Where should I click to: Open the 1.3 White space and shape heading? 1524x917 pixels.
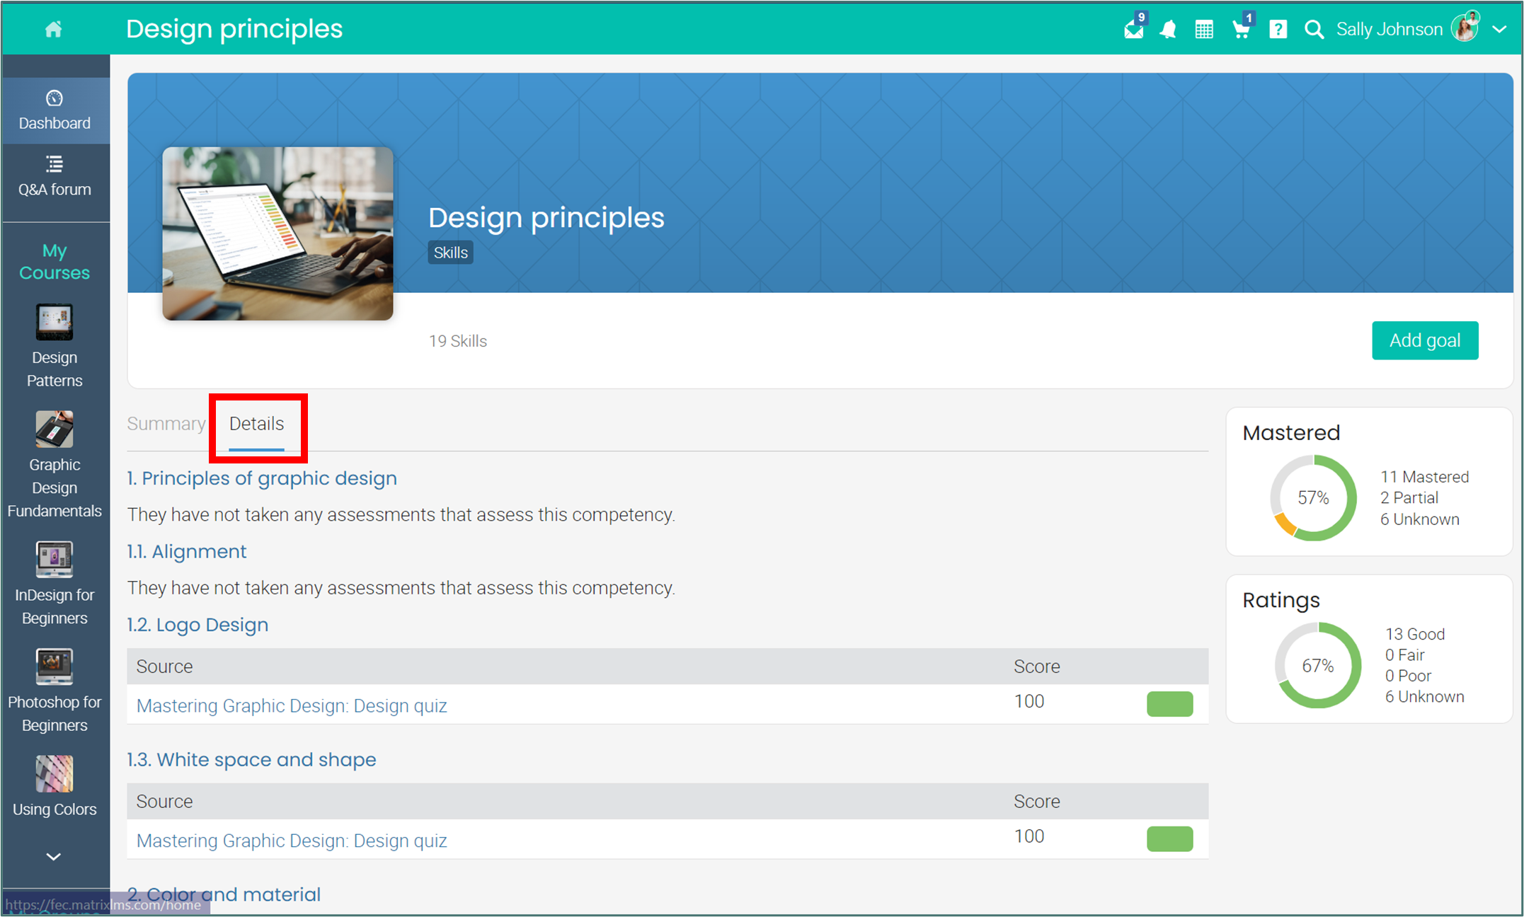pyautogui.click(x=251, y=759)
